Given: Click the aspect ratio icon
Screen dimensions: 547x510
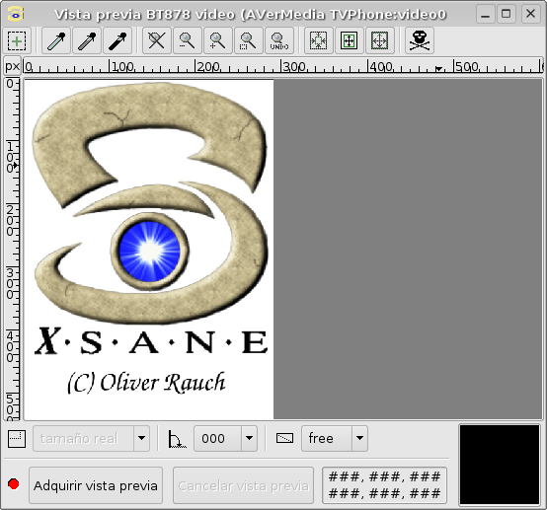Looking at the screenshot, I should point(284,438).
